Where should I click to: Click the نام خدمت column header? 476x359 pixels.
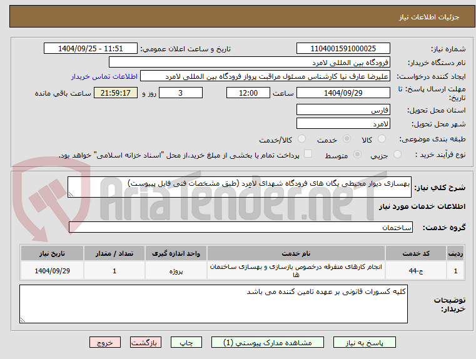pos(296,253)
